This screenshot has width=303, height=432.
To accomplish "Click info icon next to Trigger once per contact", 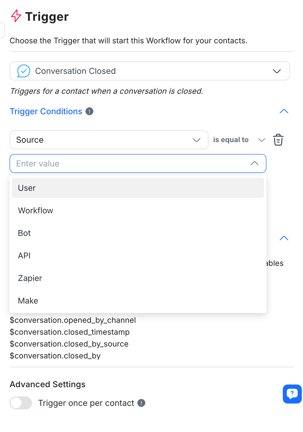I will [x=141, y=403].
